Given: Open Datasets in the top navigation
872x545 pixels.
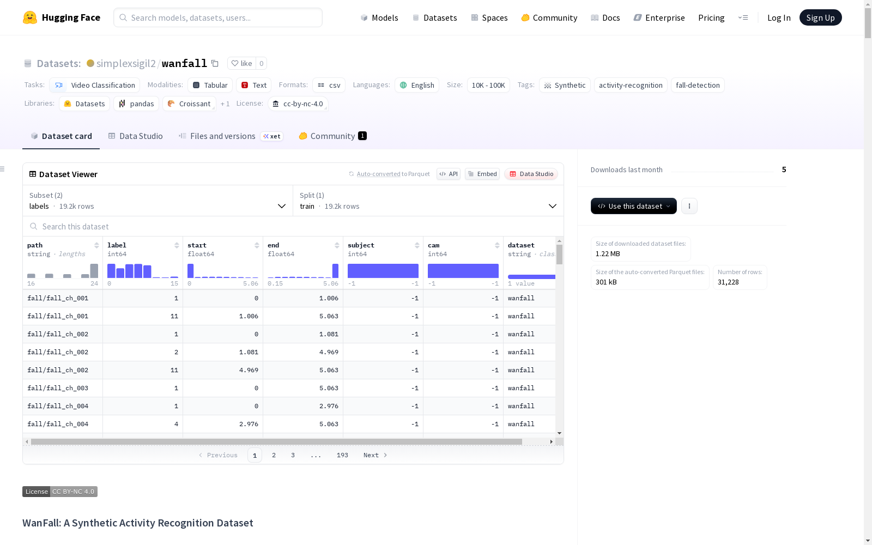Looking at the screenshot, I should pyautogui.click(x=434, y=17).
